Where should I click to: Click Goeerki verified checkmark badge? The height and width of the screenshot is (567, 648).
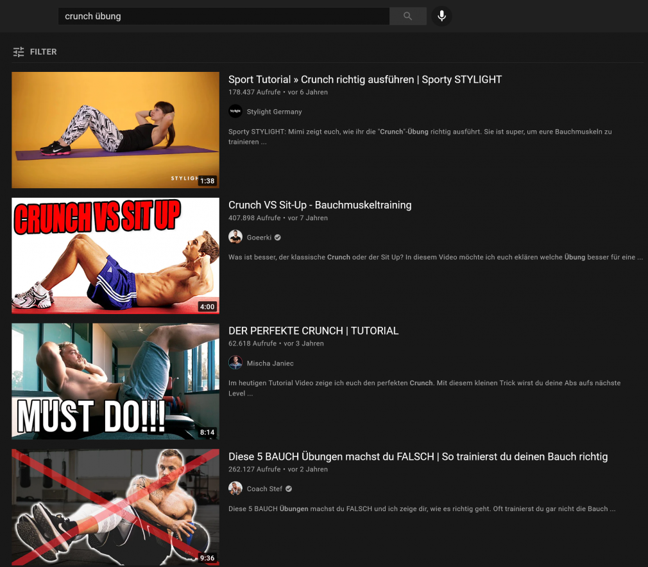click(x=278, y=238)
